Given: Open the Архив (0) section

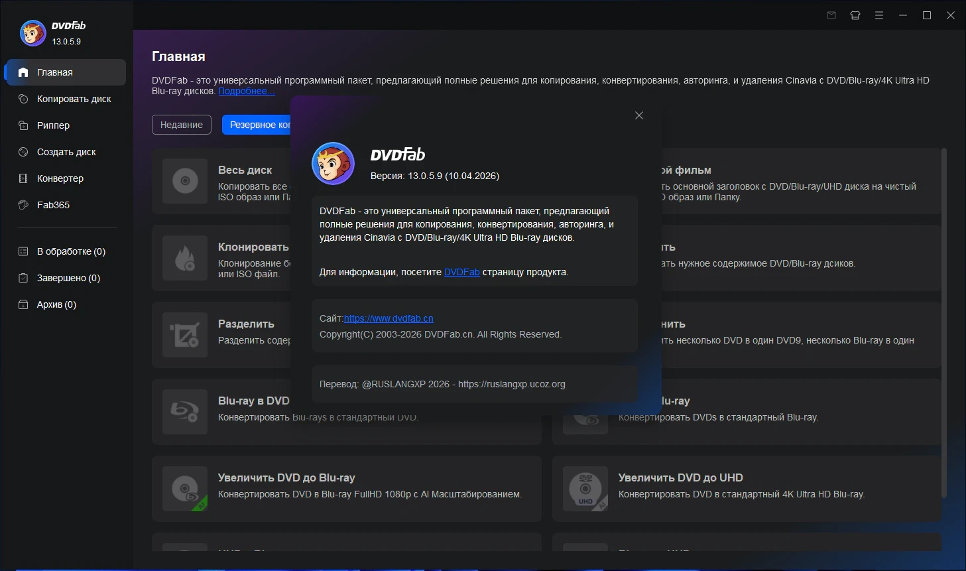Looking at the screenshot, I should pos(66,304).
